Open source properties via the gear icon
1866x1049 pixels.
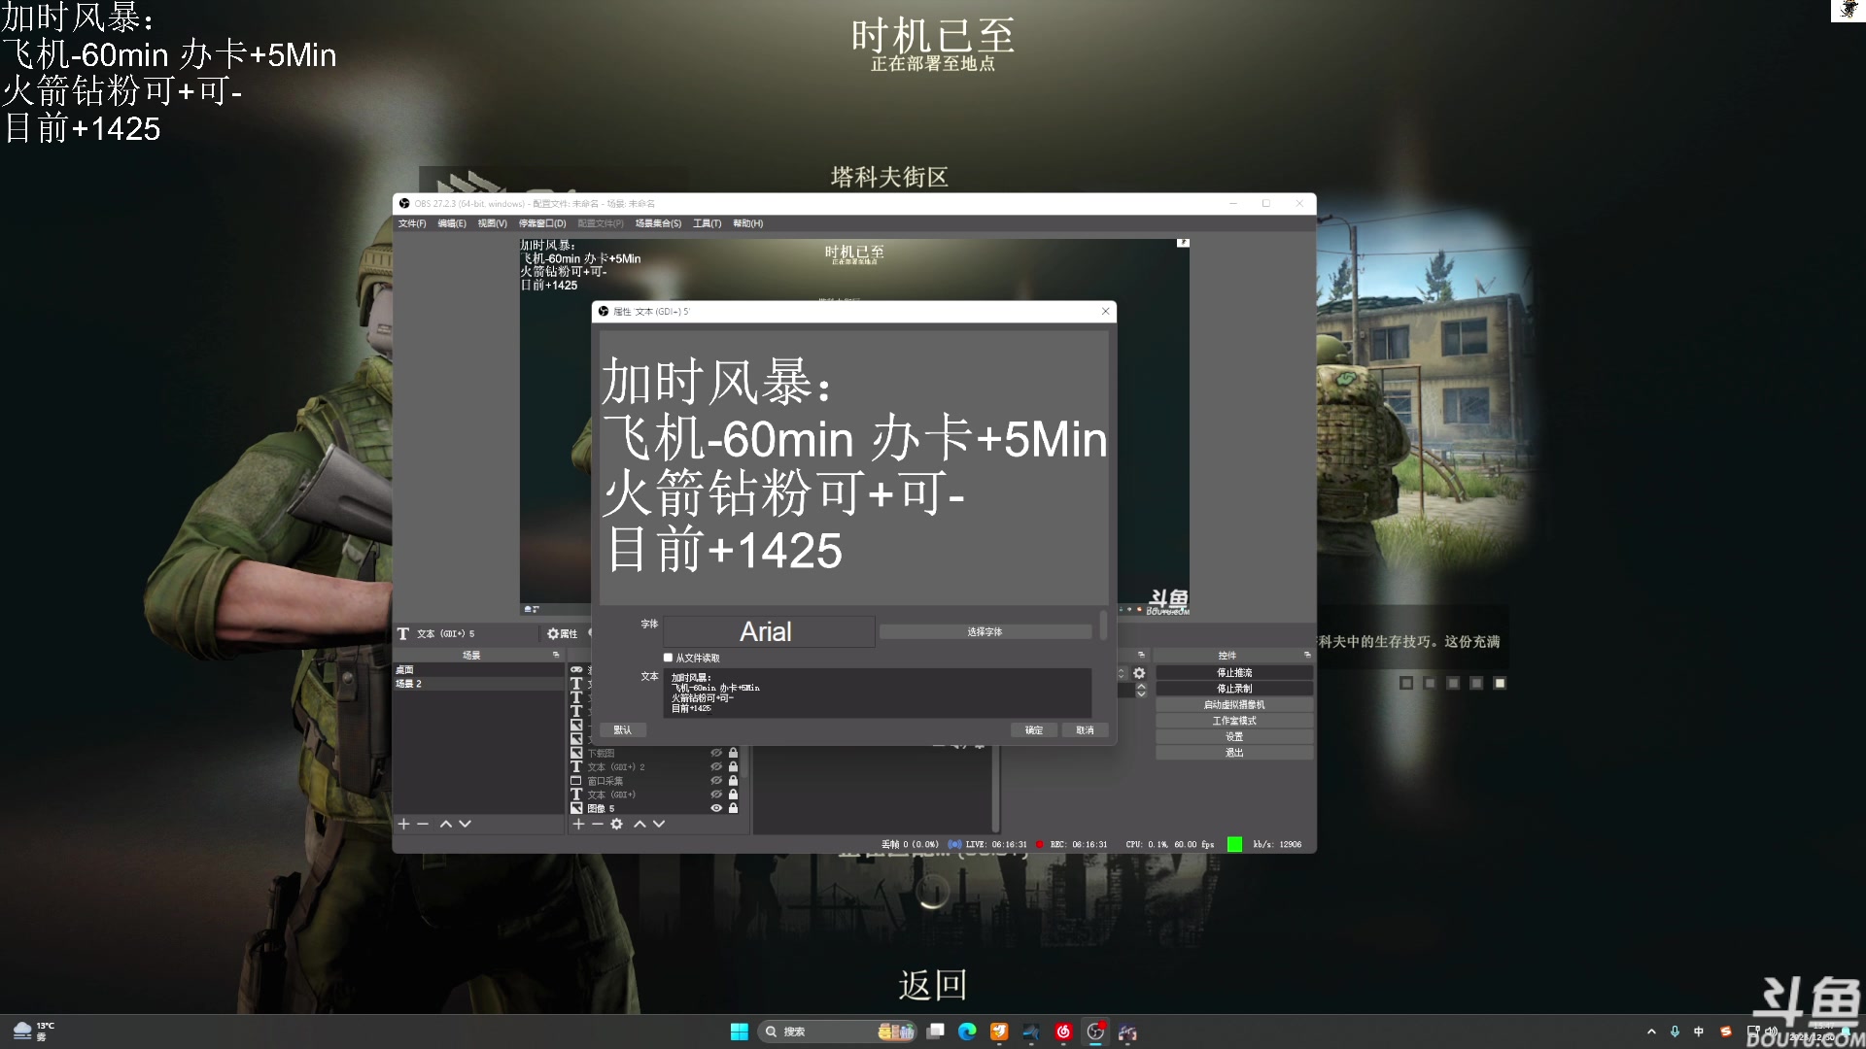click(x=616, y=824)
